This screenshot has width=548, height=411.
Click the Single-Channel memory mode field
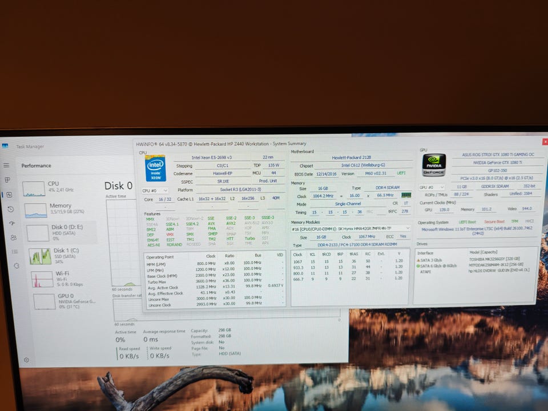348,204
